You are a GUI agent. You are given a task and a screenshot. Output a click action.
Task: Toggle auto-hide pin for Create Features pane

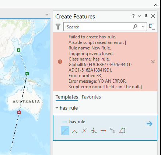[x=146, y=16]
